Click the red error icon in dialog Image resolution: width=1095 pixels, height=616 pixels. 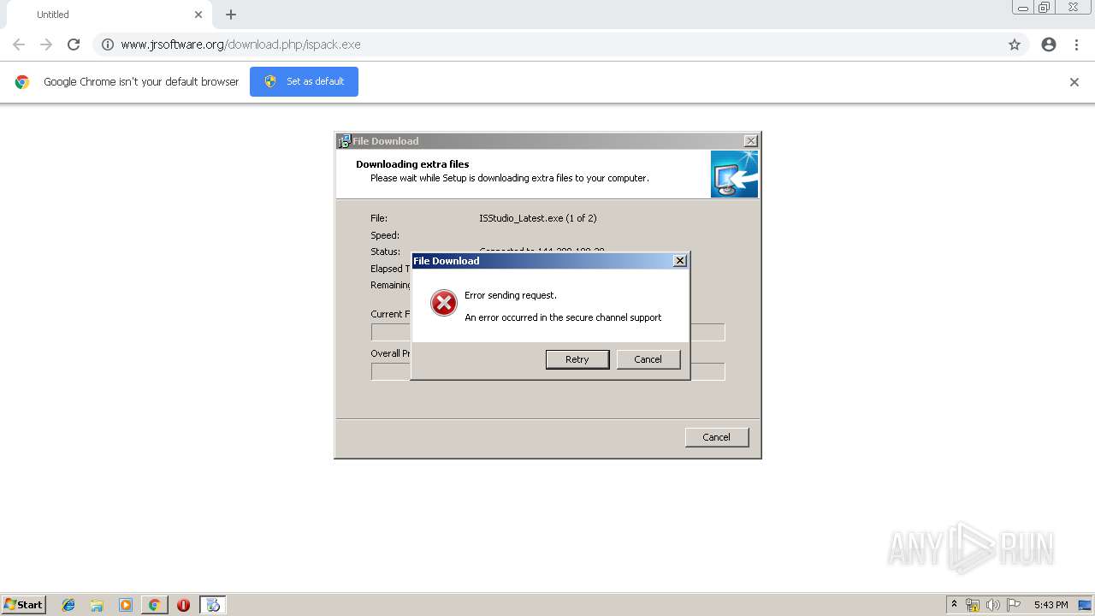click(x=443, y=303)
